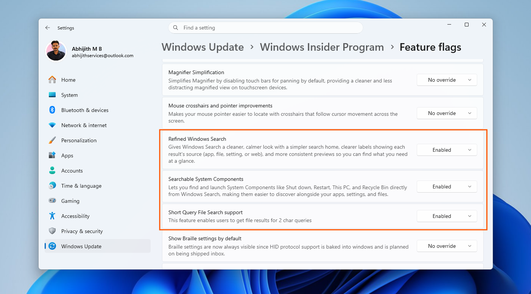Click the System monitor icon
The image size is (531, 294).
pyautogui.click(x=52, y=95)
